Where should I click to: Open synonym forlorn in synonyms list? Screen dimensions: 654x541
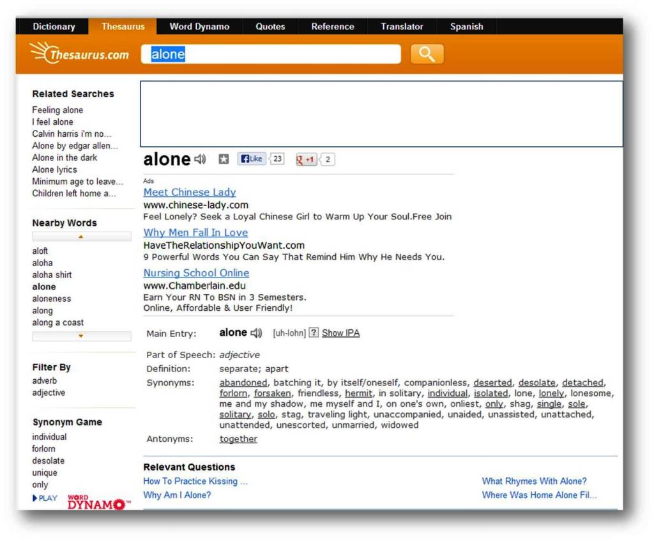[x=233, y=393]
